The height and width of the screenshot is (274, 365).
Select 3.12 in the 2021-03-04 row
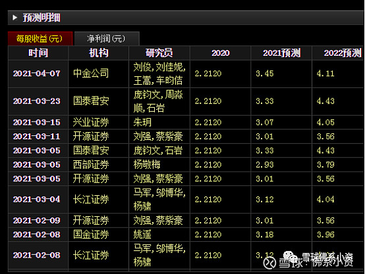[264, 200]
